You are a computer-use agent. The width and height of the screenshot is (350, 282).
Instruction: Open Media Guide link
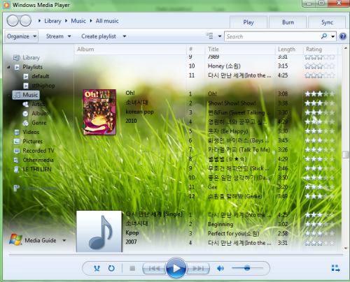tap(41, 240)
